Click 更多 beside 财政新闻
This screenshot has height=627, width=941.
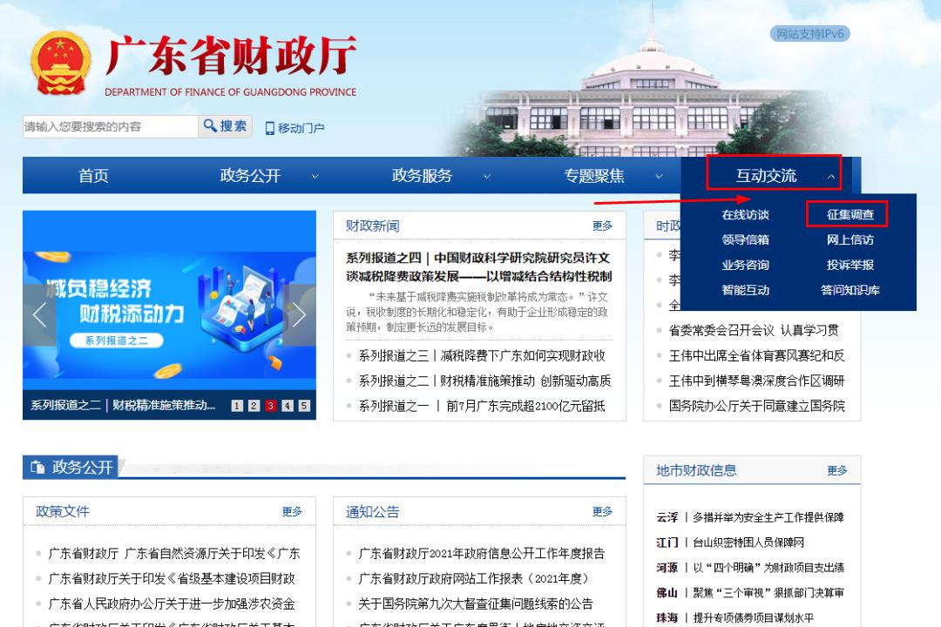tap(602, 226)
